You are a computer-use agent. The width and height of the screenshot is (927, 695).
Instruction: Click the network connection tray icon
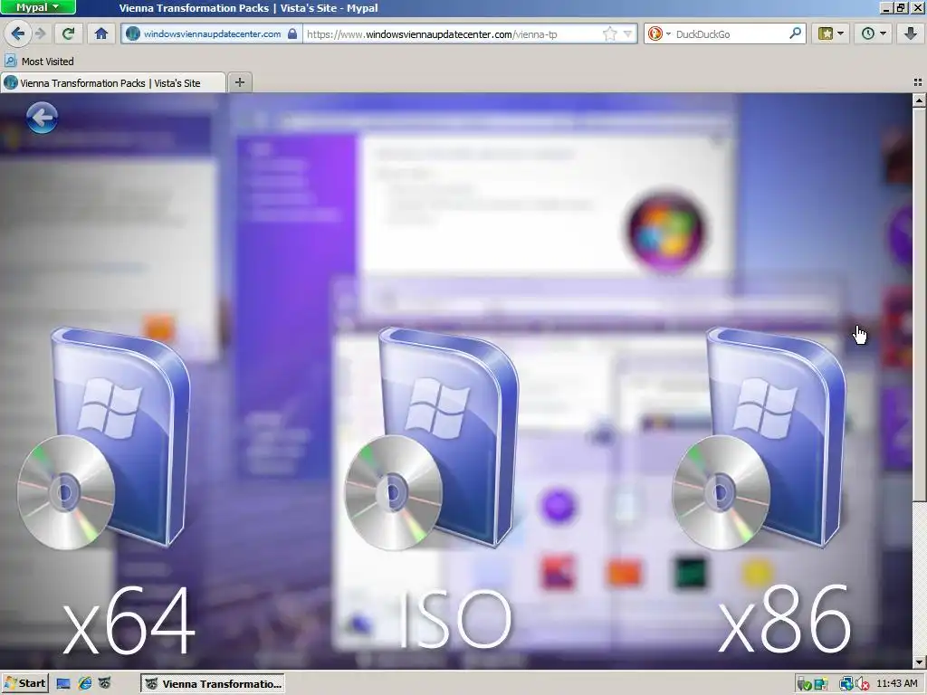tap(846, 684)
